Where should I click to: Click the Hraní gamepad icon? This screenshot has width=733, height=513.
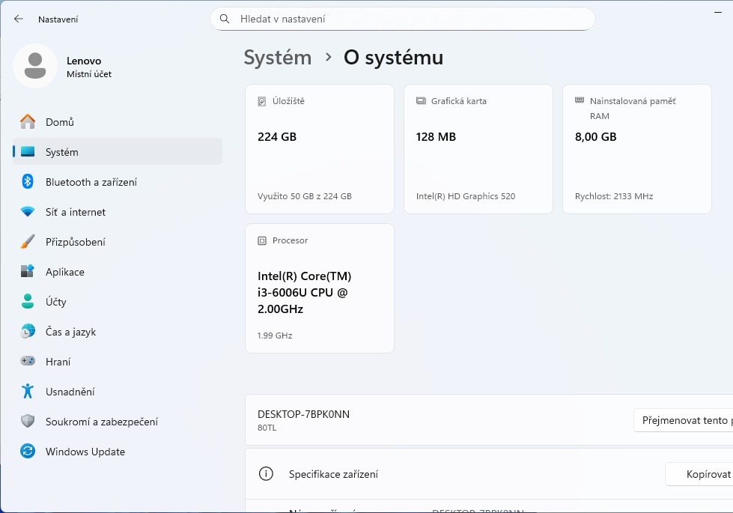[x=28, y=362]
